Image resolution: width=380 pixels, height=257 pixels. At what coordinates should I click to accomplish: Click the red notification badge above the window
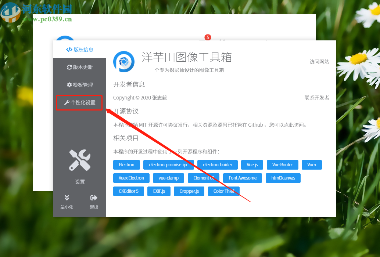[x=207, y=37]
